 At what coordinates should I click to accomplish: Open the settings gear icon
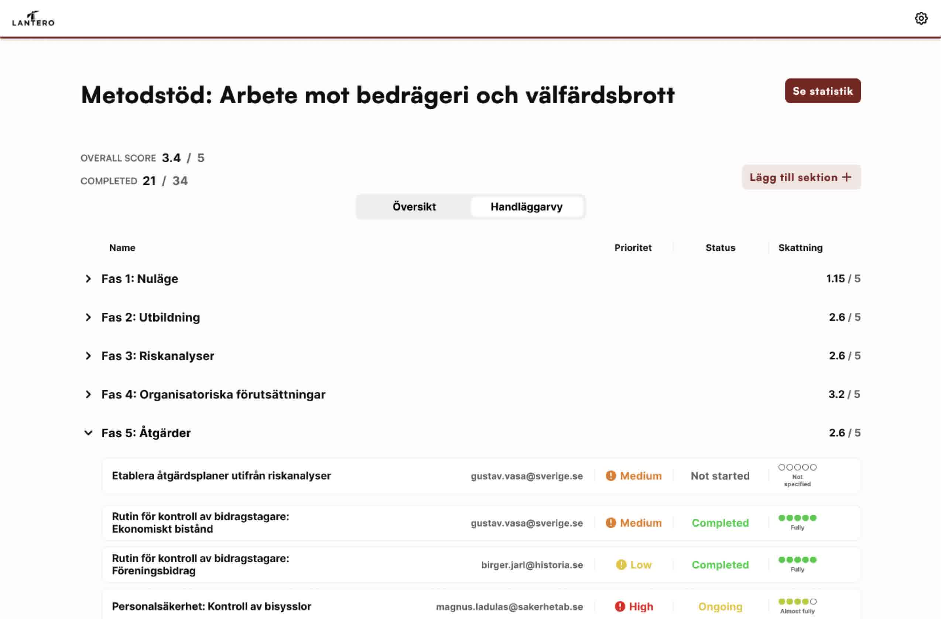[x=921, y=18]
